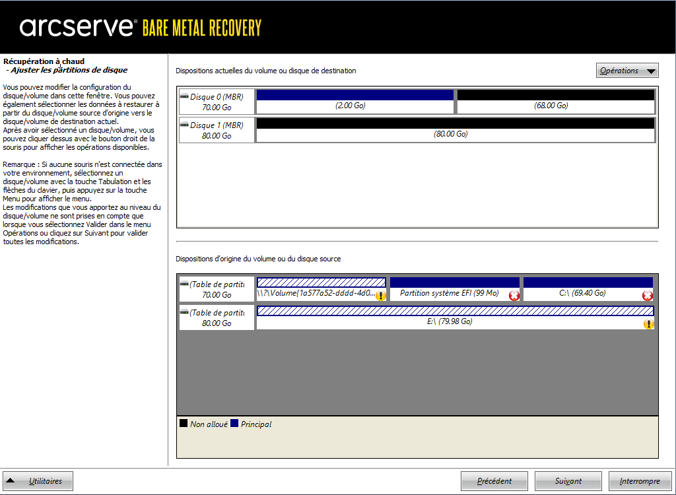Click the 70.00 Go source disk label

coord(217,295)
